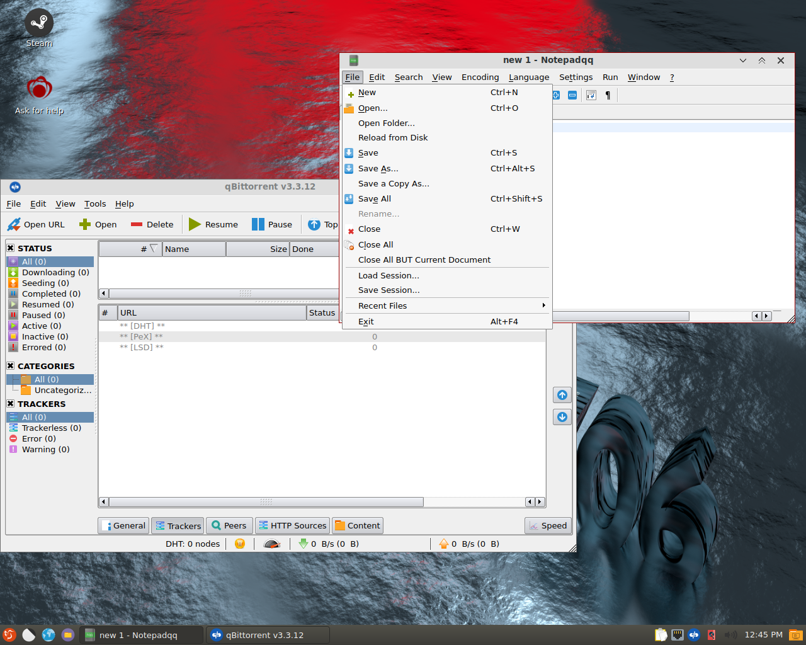
Task: Click the download speed status indicator
Action: [328, 544]
